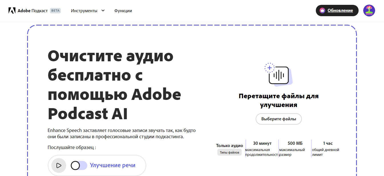The height and width of the screenshot is (176, 384).
Task: Open the Функции menu item
Action: [x=123, y=11]
